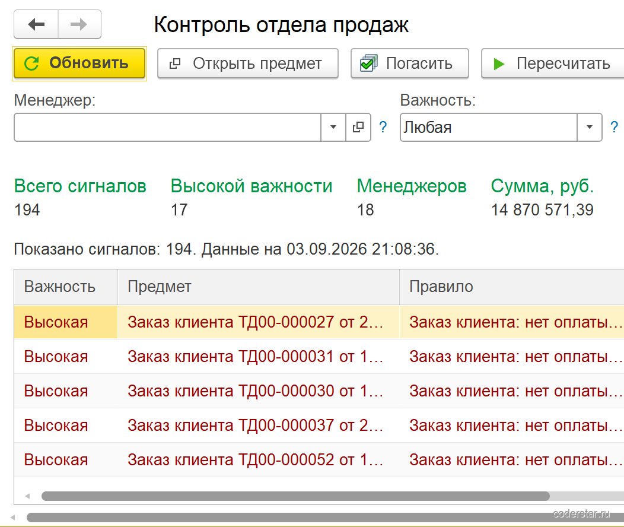Click the Важность field showing Любая
This screenshot has width=624, height=527.
tap(489, 128)
